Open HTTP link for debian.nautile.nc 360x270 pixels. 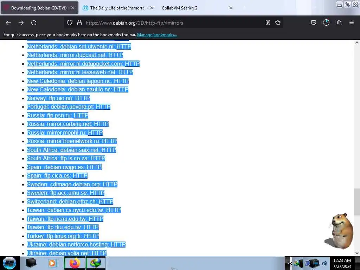[x=121, y=90]
